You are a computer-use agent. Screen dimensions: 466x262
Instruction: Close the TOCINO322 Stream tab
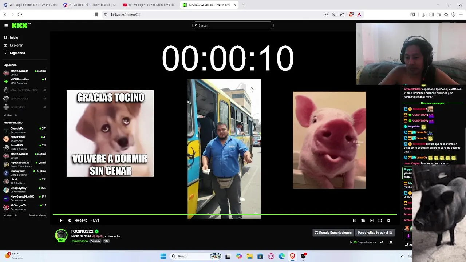tap(234, 5)
